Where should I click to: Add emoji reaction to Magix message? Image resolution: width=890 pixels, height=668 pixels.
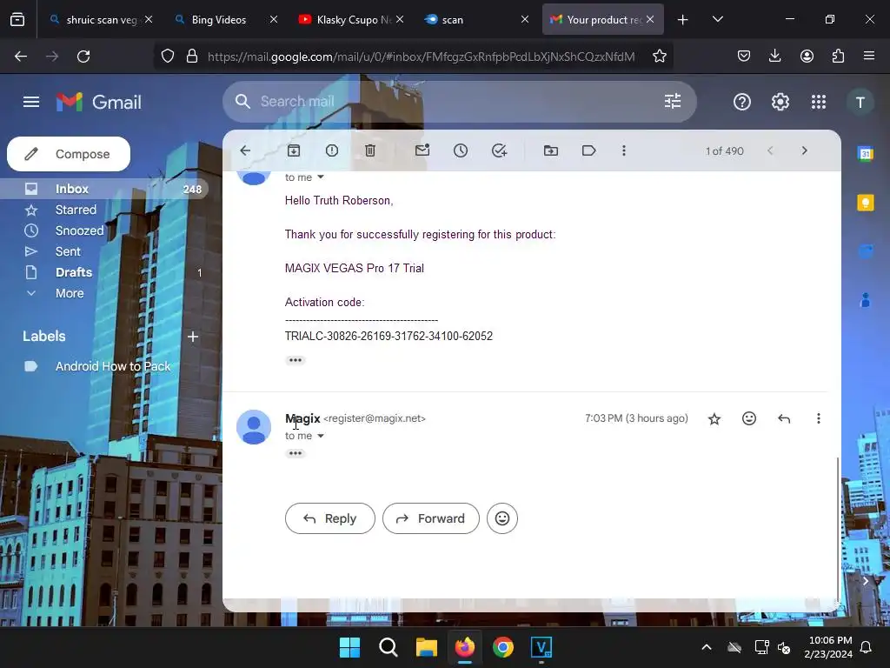coord(749,418)
